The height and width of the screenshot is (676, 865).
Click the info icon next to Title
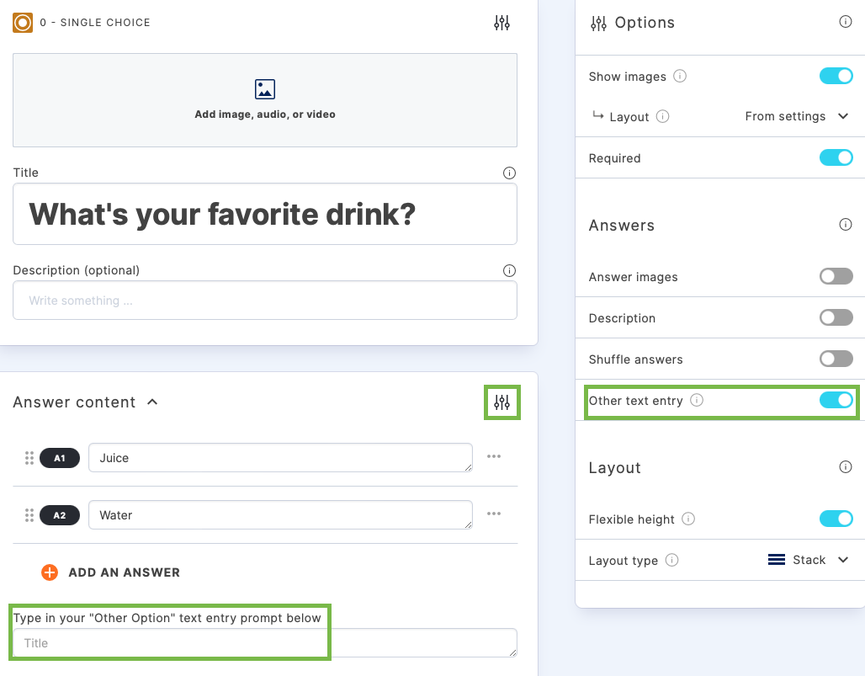(x=509, y=173)
